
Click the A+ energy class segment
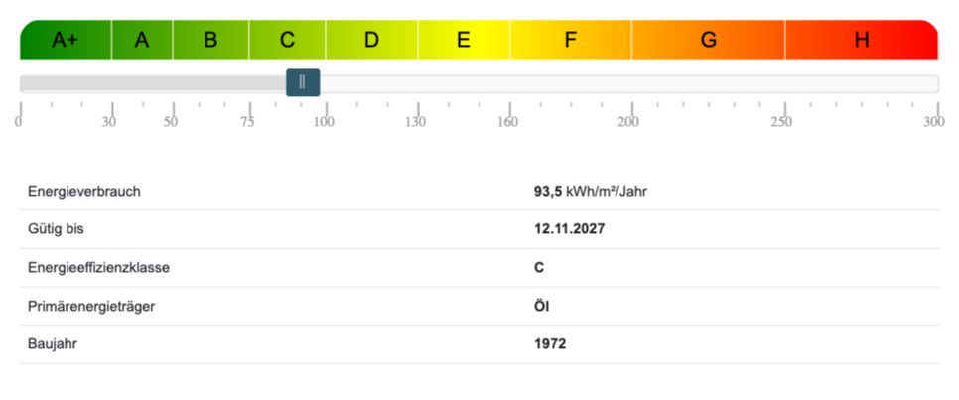coord(66,40)
